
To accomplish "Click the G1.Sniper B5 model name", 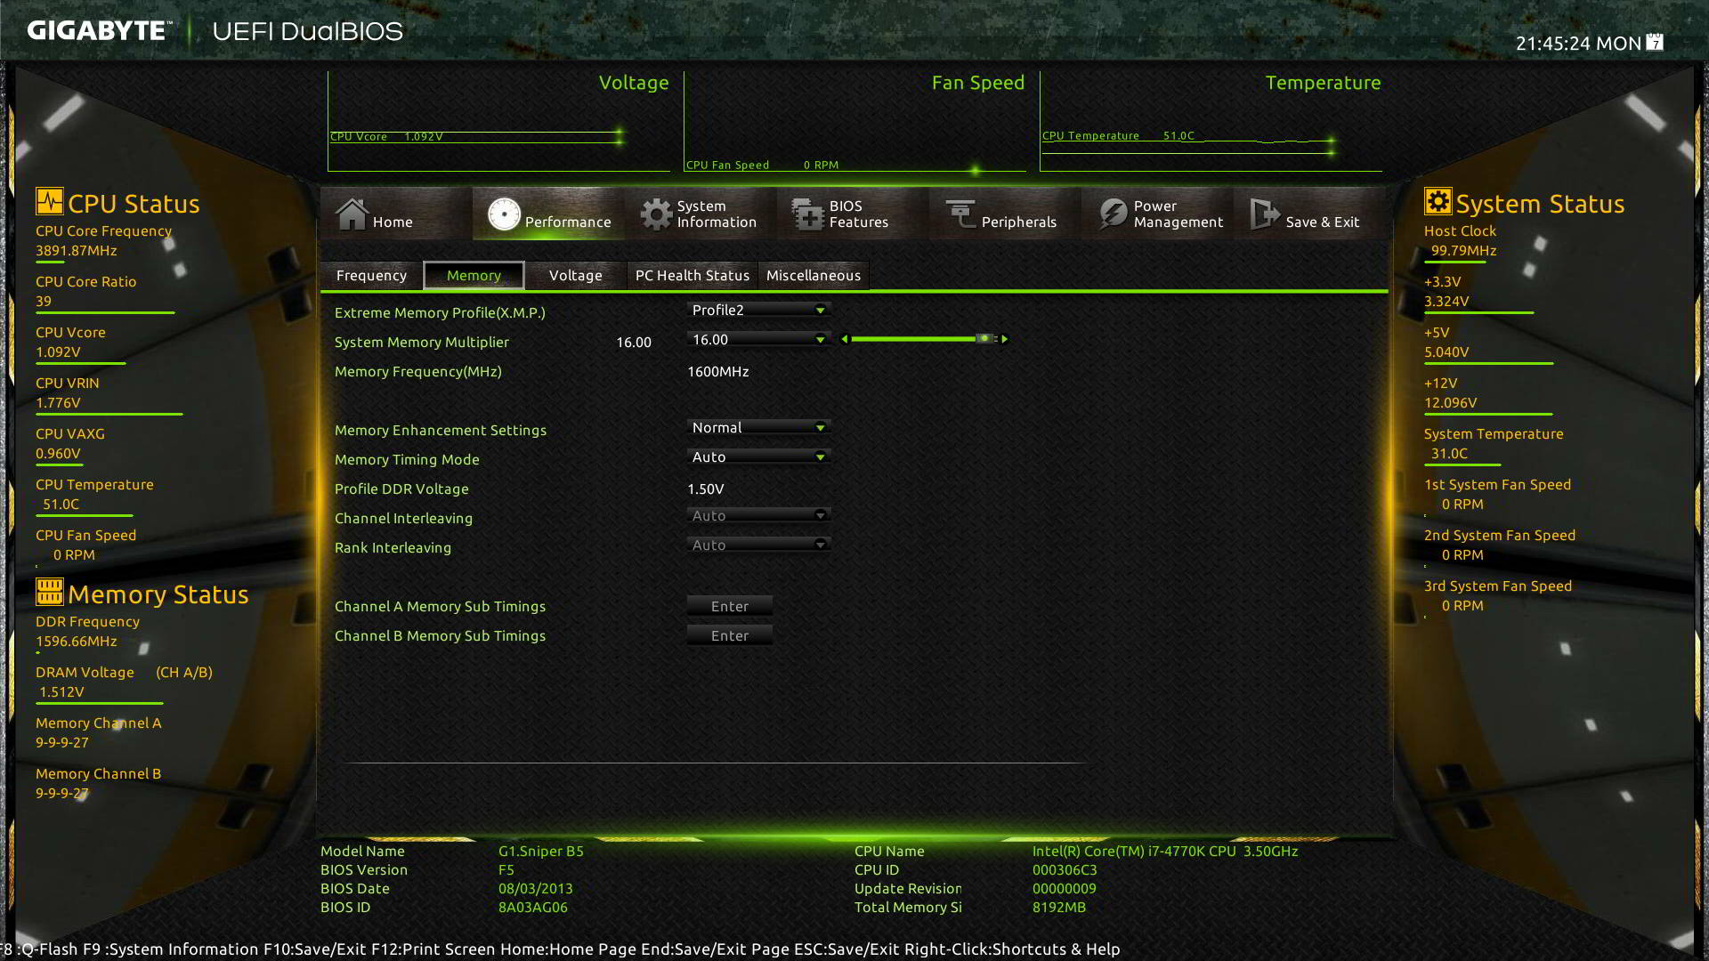I will coord(541,851).
